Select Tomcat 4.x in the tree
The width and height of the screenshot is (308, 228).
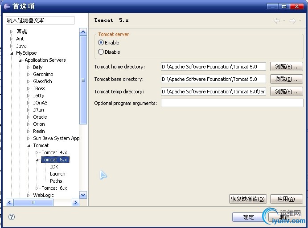tap(54, 152)
